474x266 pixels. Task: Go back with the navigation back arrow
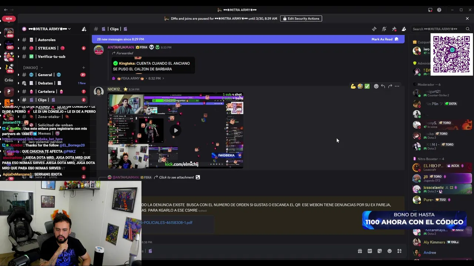click(x=6, y=10)
